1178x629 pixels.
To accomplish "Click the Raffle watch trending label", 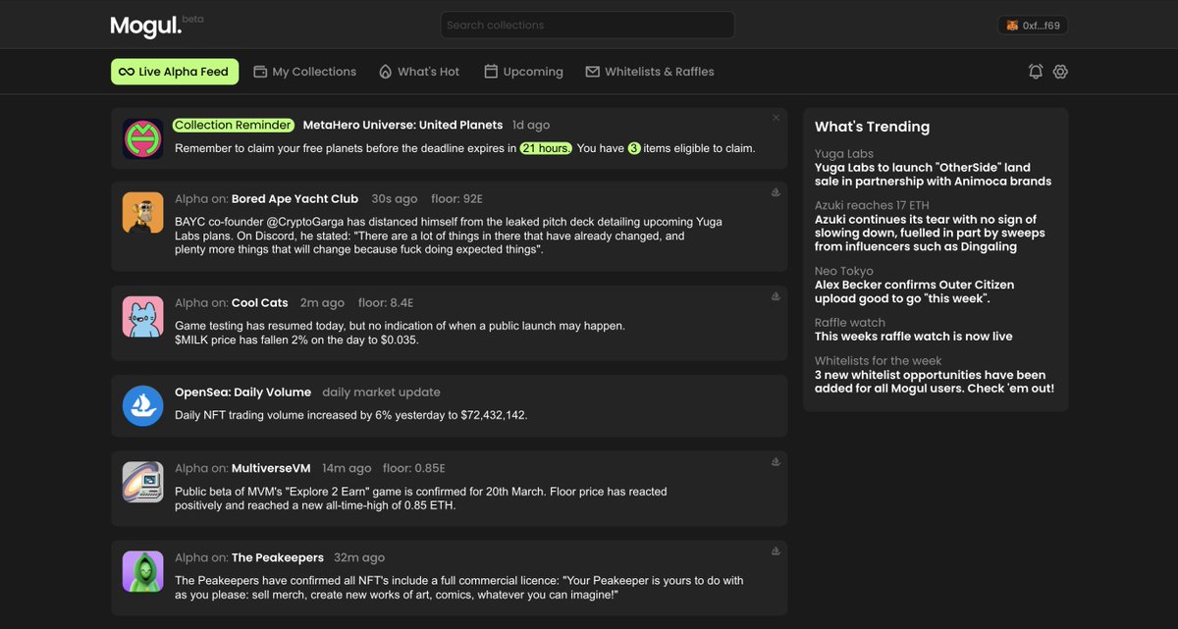I will [850, 322].
